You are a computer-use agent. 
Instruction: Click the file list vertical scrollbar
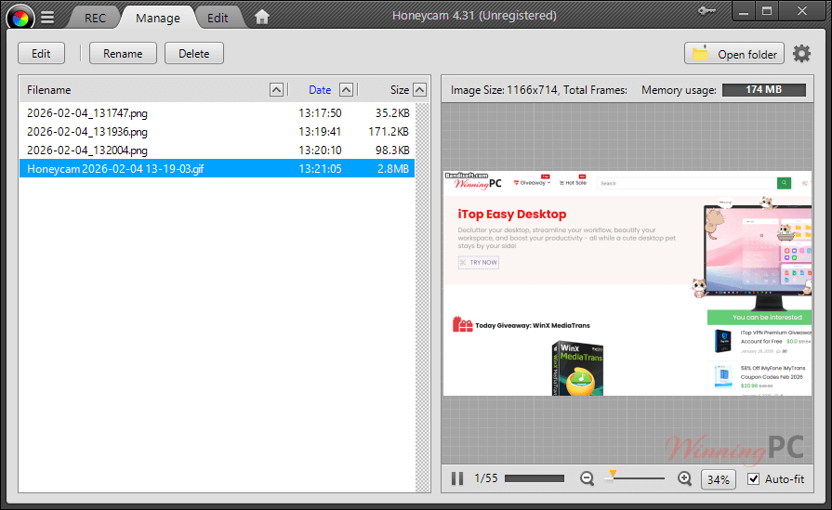pos(422,297)
